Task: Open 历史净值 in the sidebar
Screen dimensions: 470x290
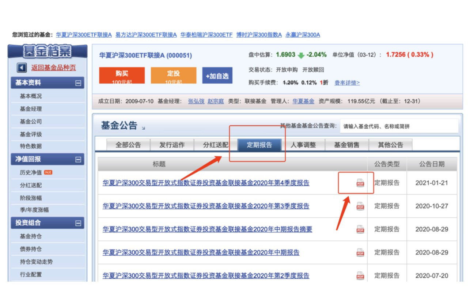Action: (x=31, y=172)
